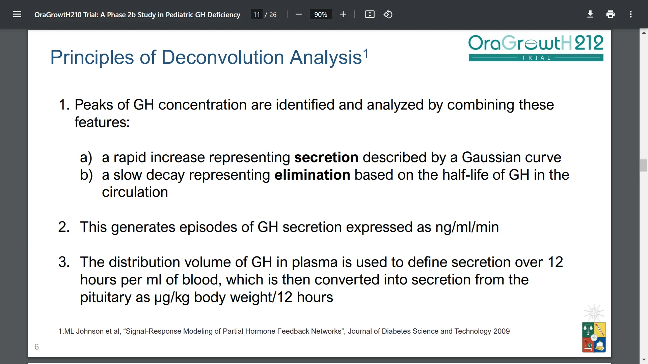Image resolution: width=648 pixels, height=364 pixels.
Task: Select the 90% zoom level field
Action: [321, 14]
